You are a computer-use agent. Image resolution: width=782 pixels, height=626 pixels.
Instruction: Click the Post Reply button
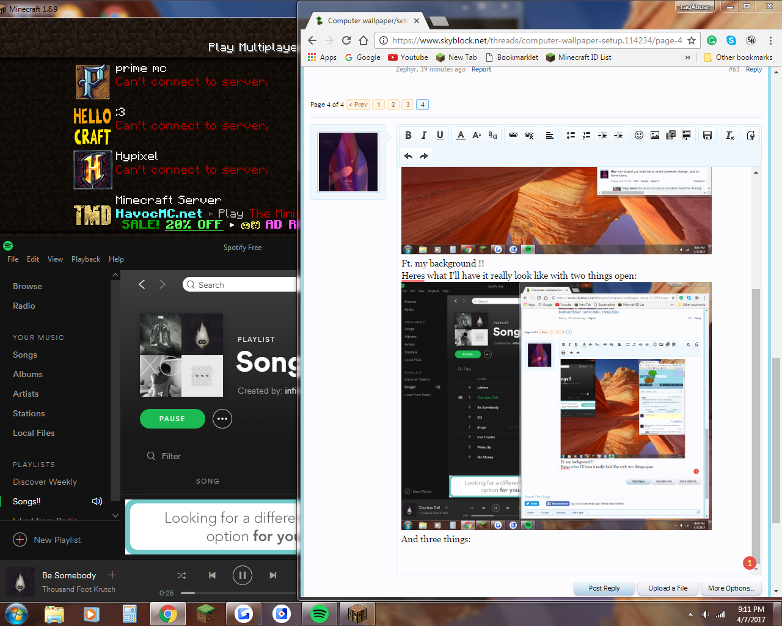(x=604, y=588)
